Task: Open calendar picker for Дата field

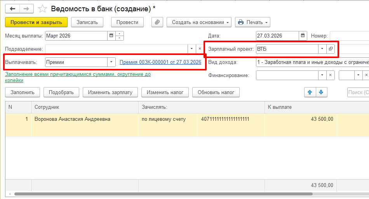Action: [303, 36]
